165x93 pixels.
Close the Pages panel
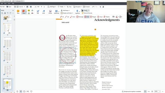pos(13,10)
